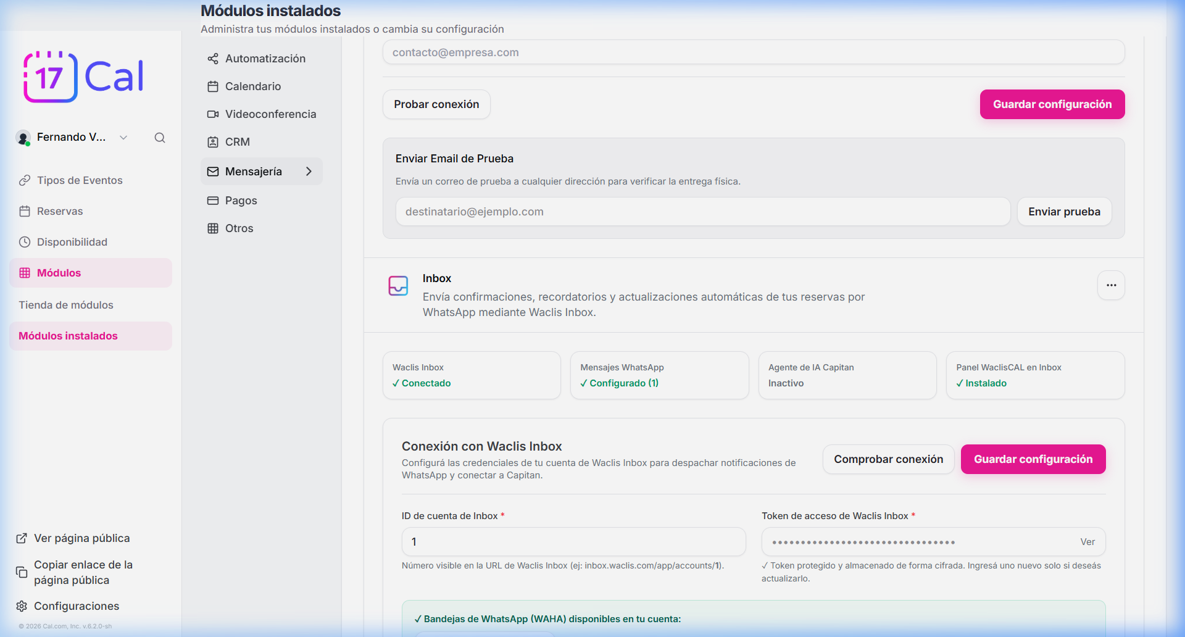Click Comprobar conexión button

(888, 459)
